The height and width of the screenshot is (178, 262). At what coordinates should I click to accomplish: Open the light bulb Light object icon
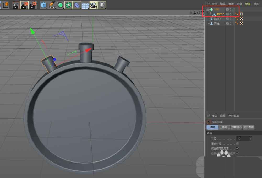[102, 5]
